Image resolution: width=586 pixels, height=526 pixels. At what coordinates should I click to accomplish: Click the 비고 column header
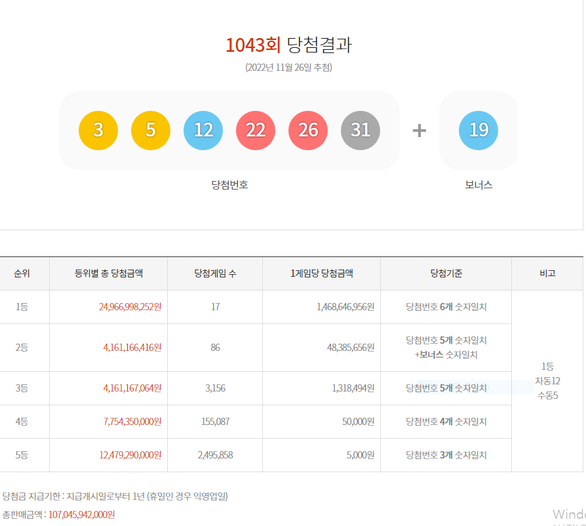tap(547, 273)
